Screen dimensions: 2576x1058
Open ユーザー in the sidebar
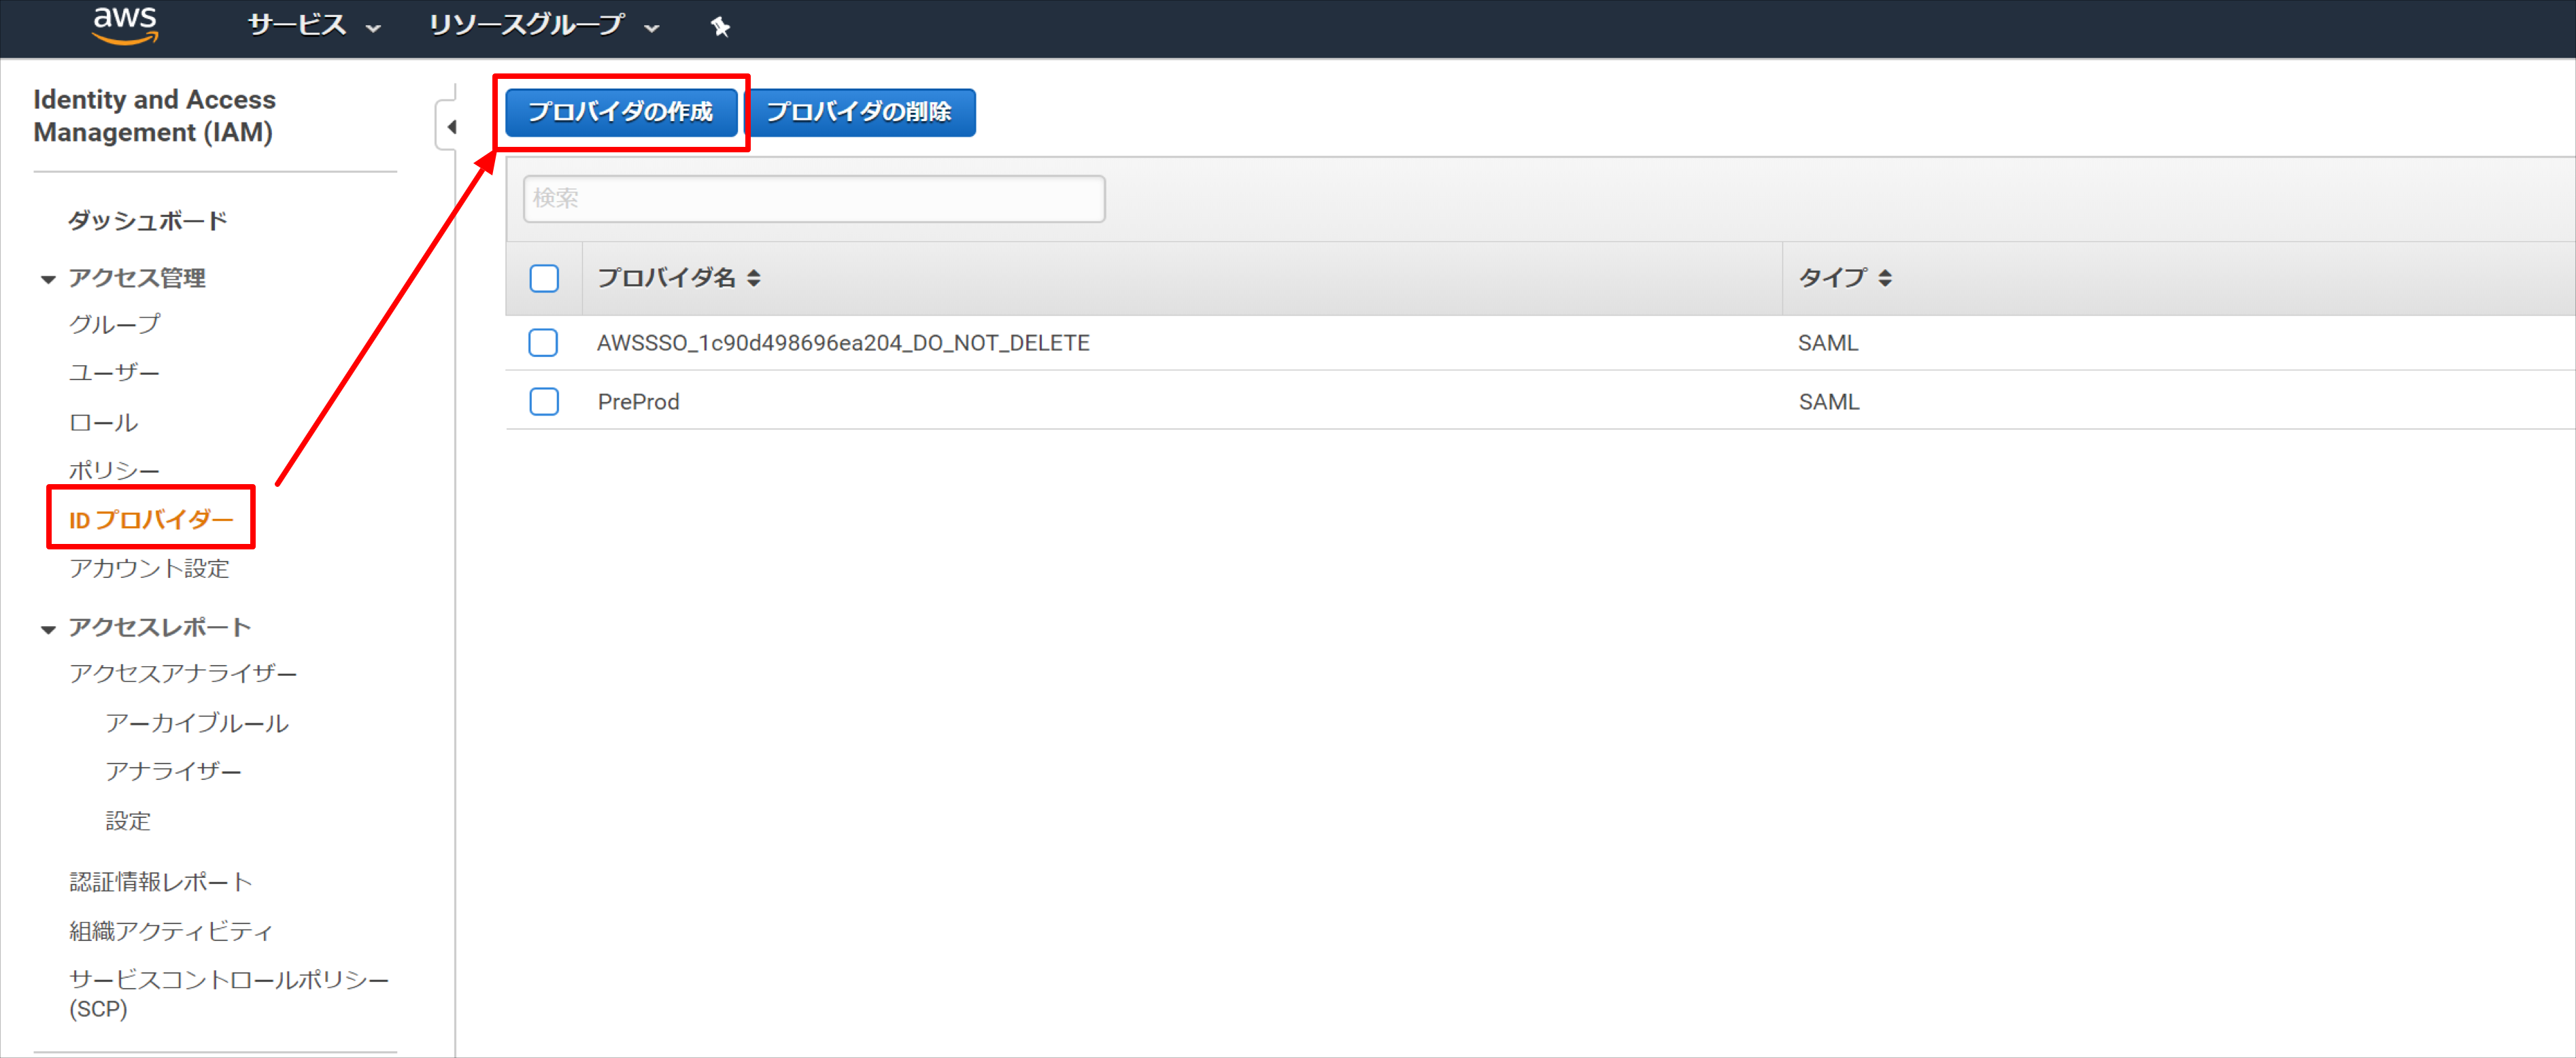click(114, 373)
